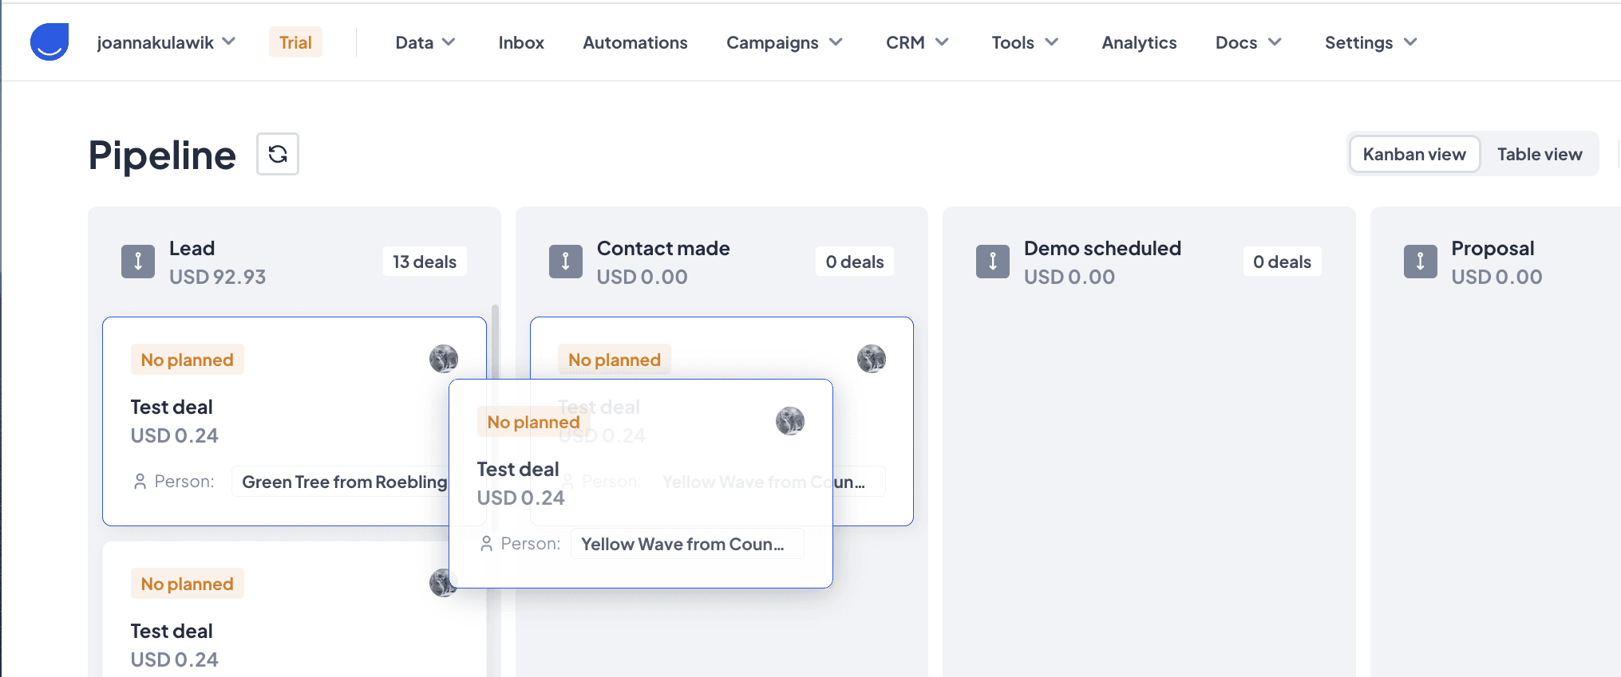Click the Pipeline page heading
The image size is (1621, 677).
[162, 155]
